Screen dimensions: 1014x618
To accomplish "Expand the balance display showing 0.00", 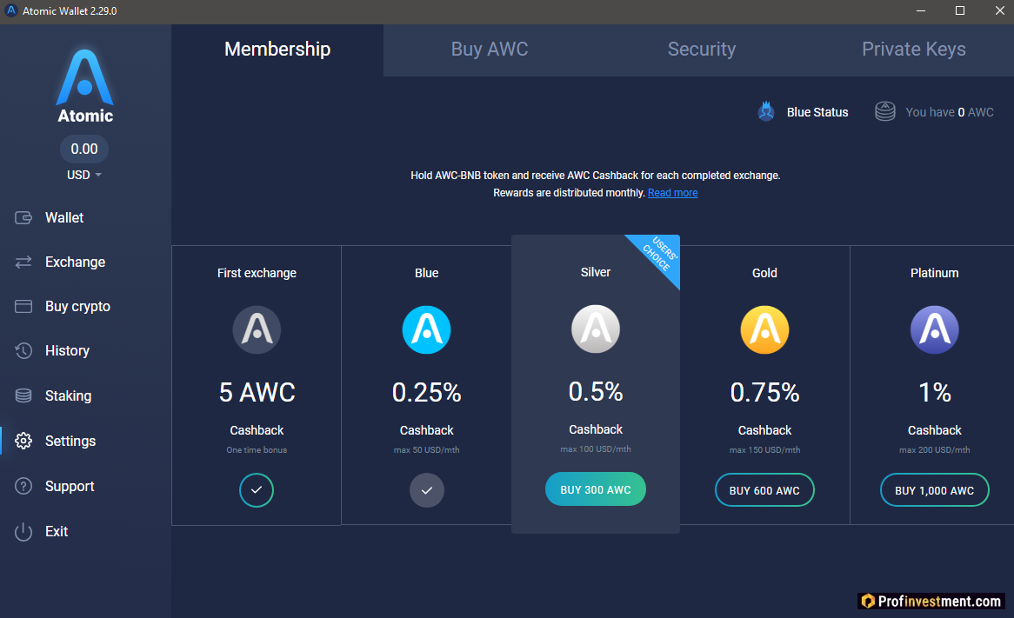I will tap(83, 149).
